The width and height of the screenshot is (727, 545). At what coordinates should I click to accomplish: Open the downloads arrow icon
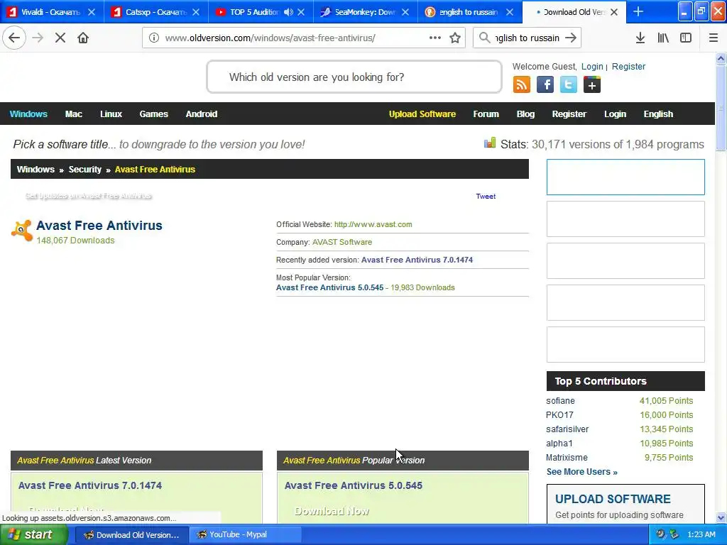click(x=640, y=38)
